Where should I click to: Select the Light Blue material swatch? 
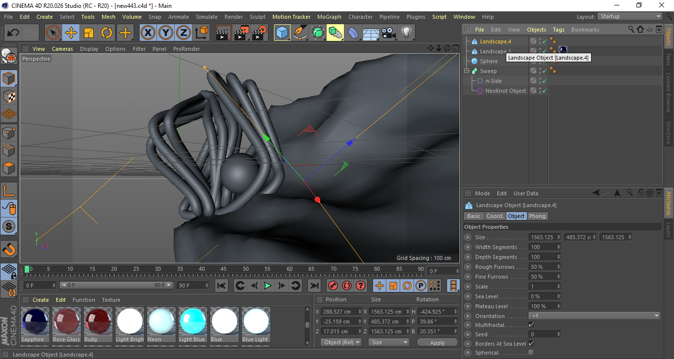(x=192, y=321)
